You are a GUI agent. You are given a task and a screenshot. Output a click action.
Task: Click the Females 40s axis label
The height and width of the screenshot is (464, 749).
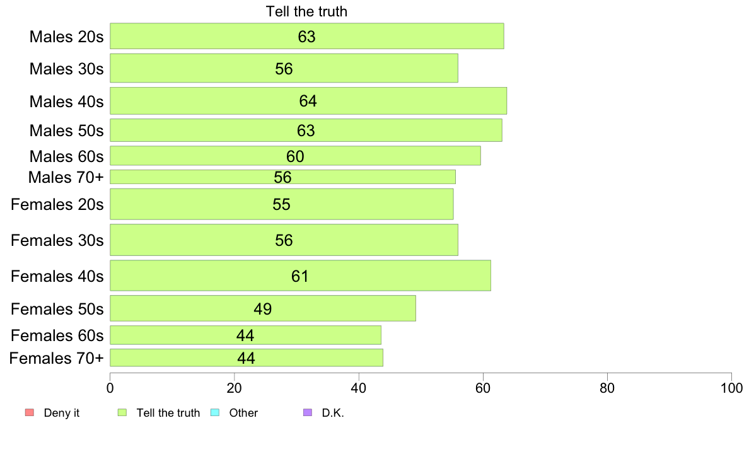57,275
